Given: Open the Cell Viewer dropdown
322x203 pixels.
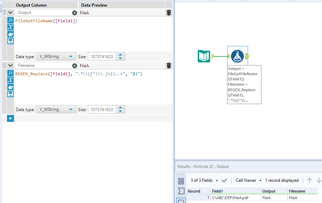Looking at the screenshot, I should click(248, 180).
